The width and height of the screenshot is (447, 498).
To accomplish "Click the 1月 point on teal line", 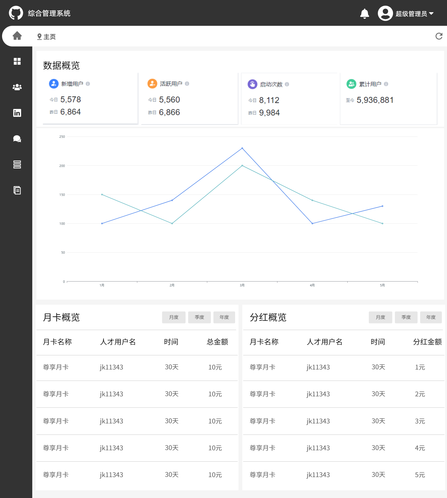I will click(x=102, y=194).
